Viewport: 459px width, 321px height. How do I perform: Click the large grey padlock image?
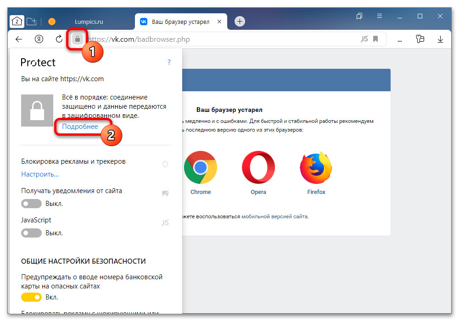coord(37,111)
